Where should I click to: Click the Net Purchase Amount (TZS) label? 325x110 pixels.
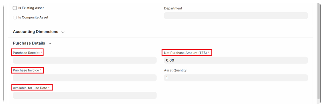[186, 53]
